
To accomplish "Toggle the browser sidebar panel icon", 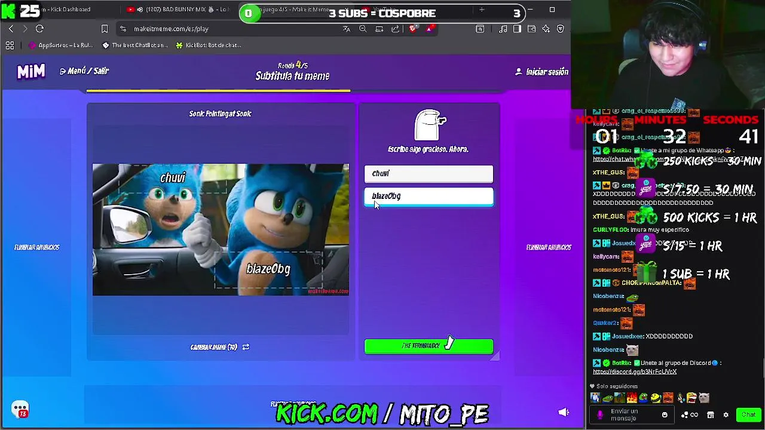I will [517, 29].
